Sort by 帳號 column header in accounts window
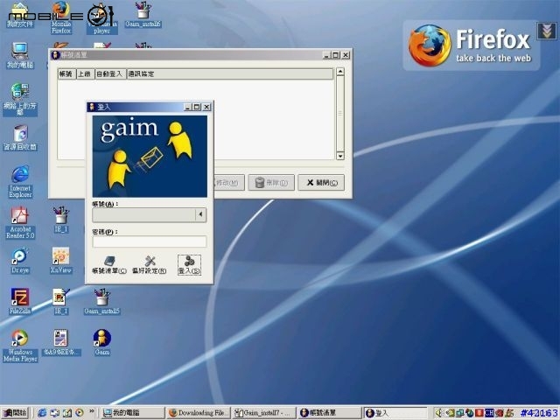 click(66, 73)
